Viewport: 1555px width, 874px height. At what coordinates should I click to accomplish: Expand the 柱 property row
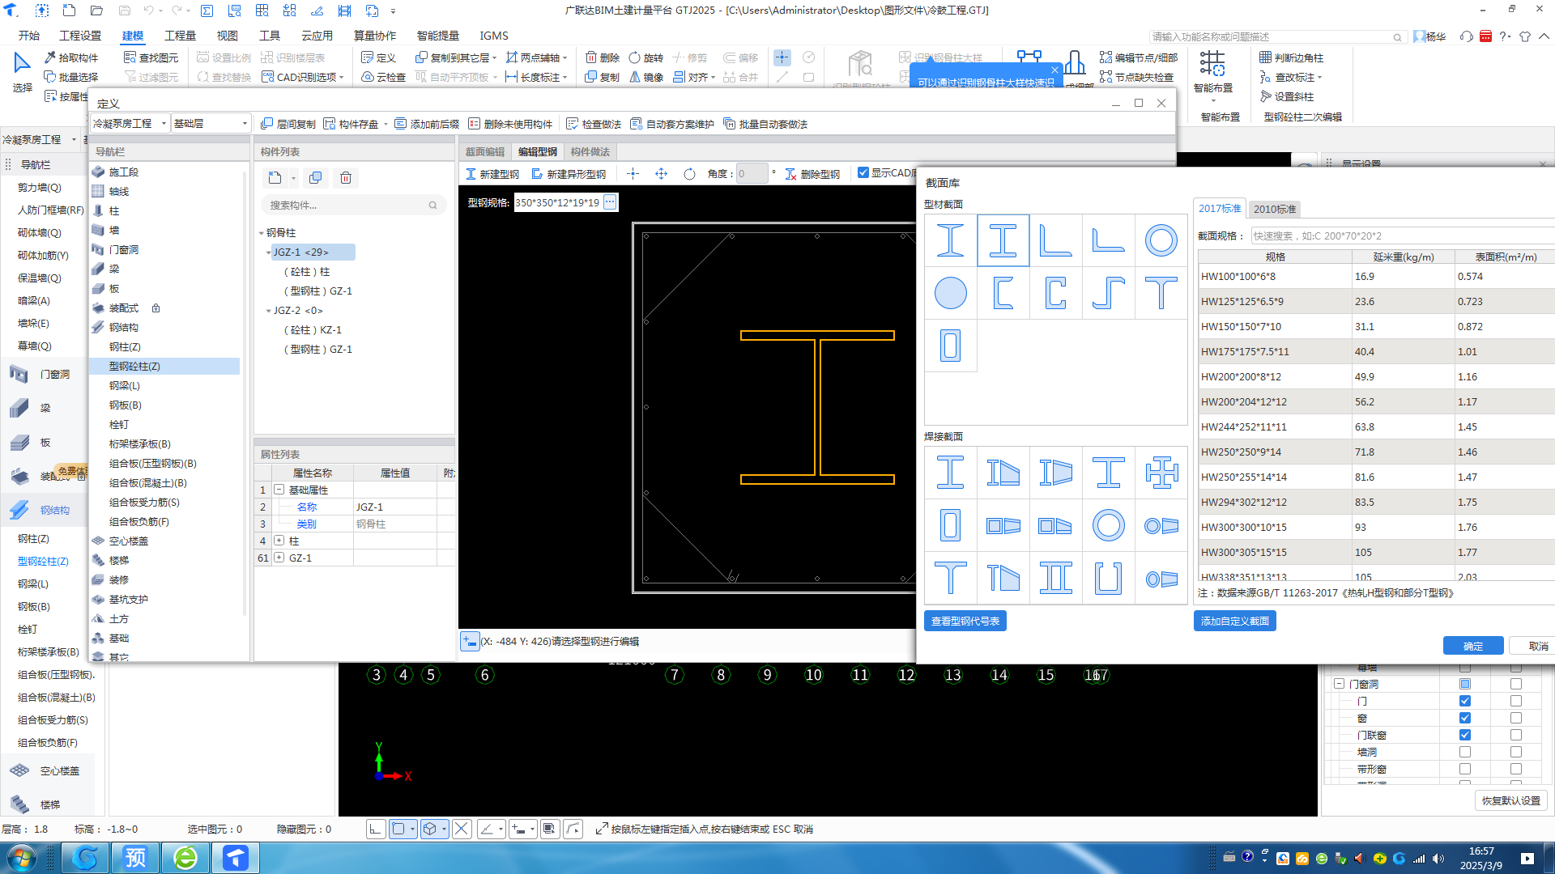tap(279, 541)
